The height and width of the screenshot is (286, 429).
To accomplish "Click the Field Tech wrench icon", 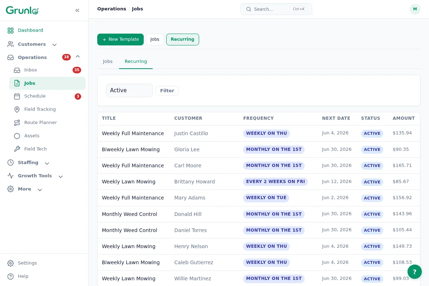I will [17, 149].
